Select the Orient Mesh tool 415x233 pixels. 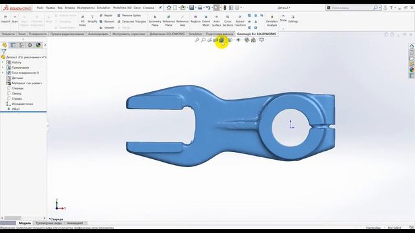(206, 21)
